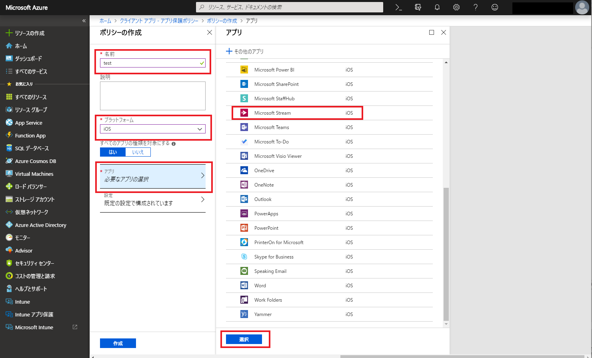Maximize the アプリ pane with the square icon

click(432, 32)
